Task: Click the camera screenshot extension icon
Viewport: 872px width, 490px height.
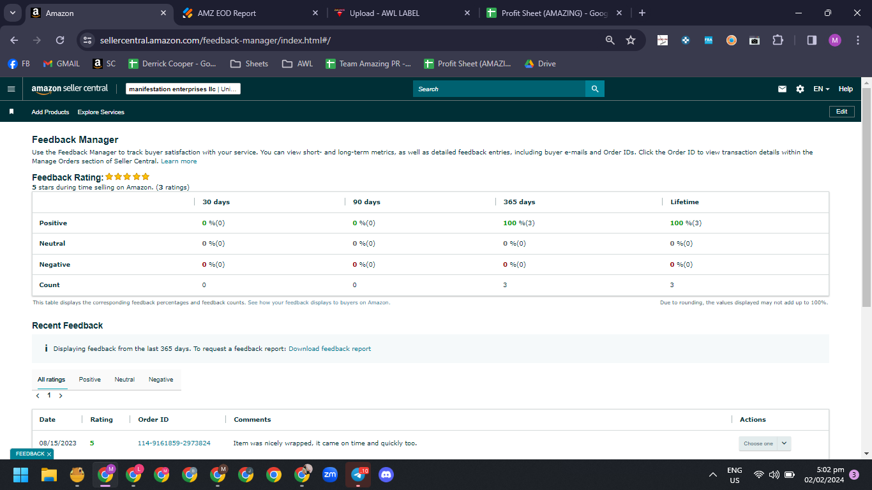Action: (755, 40)
